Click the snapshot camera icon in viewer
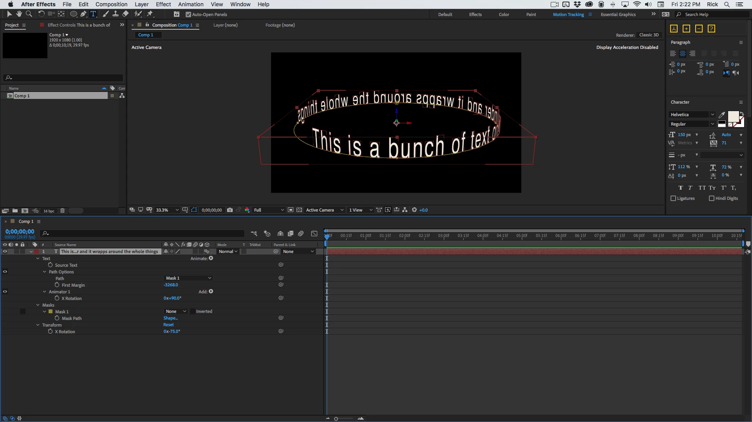 pos(230,210)
